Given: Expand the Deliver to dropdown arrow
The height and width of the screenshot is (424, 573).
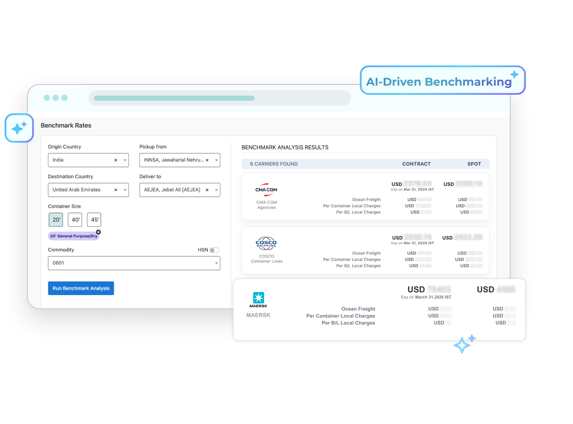Looking at the screenshot, I should point(216,190).
